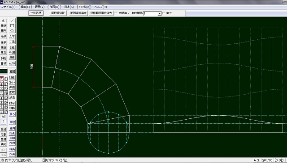
Task: Toggle layer 0 circle button
Action: pyautogui.click(x=2, y=79)
